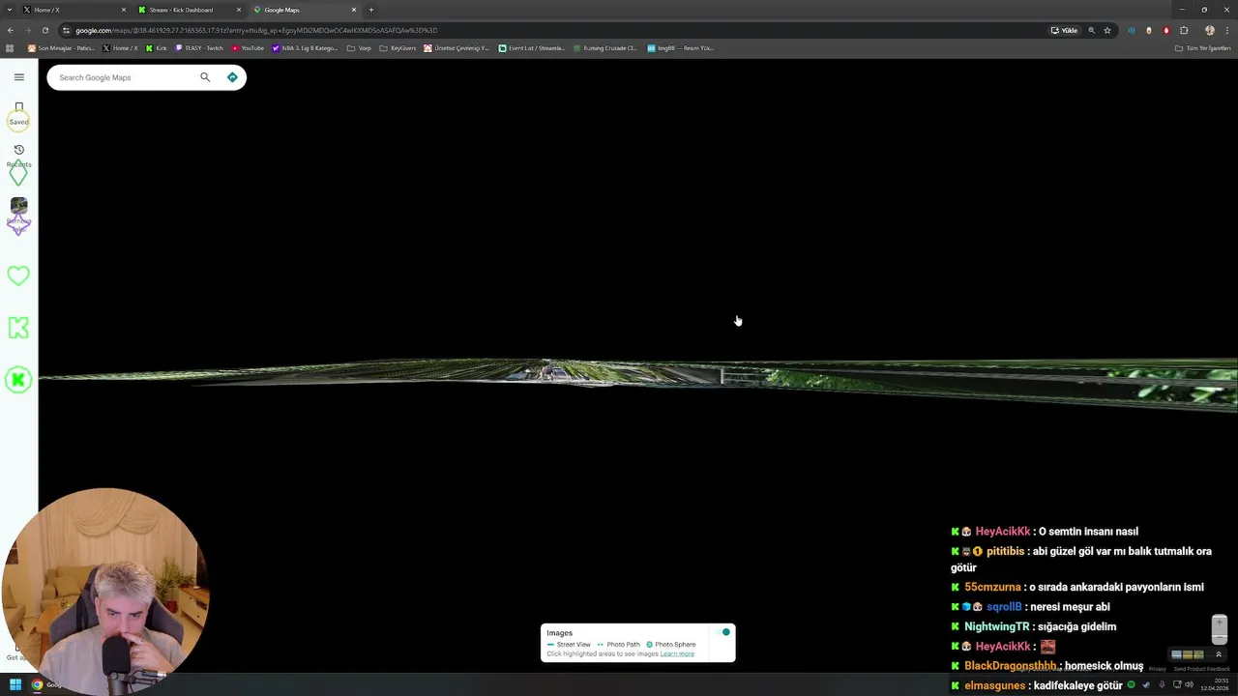Zoom in with the map plus button
Image resolution: width=1238 pixels, height=696 pixels.
click(1219, 623)
